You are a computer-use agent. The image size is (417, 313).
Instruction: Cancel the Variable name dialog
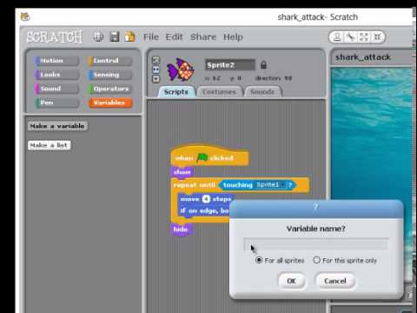[335, 281]
